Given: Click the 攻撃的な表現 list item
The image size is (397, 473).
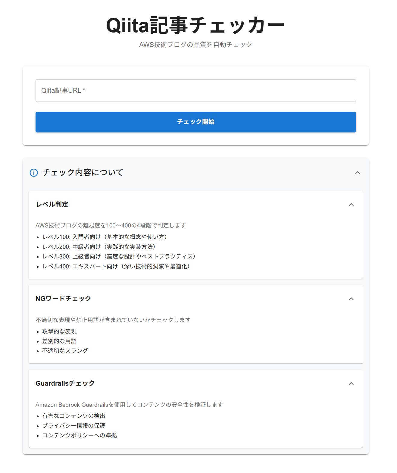Looking at the screenshot, I should tap(59, 331).
